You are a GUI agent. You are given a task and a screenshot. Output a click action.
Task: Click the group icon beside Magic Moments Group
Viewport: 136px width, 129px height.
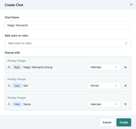(x=9, y=67)
